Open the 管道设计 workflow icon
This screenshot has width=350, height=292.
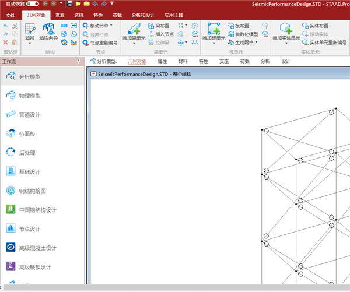tap(10, 114)
